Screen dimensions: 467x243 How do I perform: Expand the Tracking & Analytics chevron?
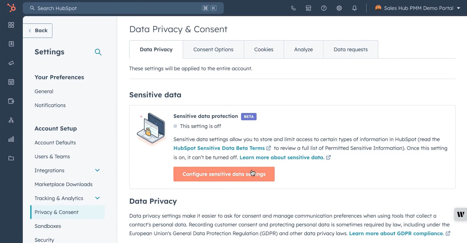[x=97, y=198]
